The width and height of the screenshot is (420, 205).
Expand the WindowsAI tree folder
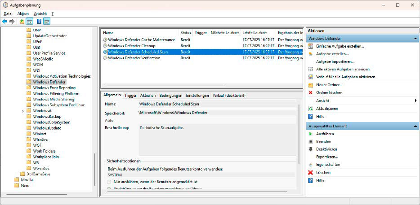(23, 111)
